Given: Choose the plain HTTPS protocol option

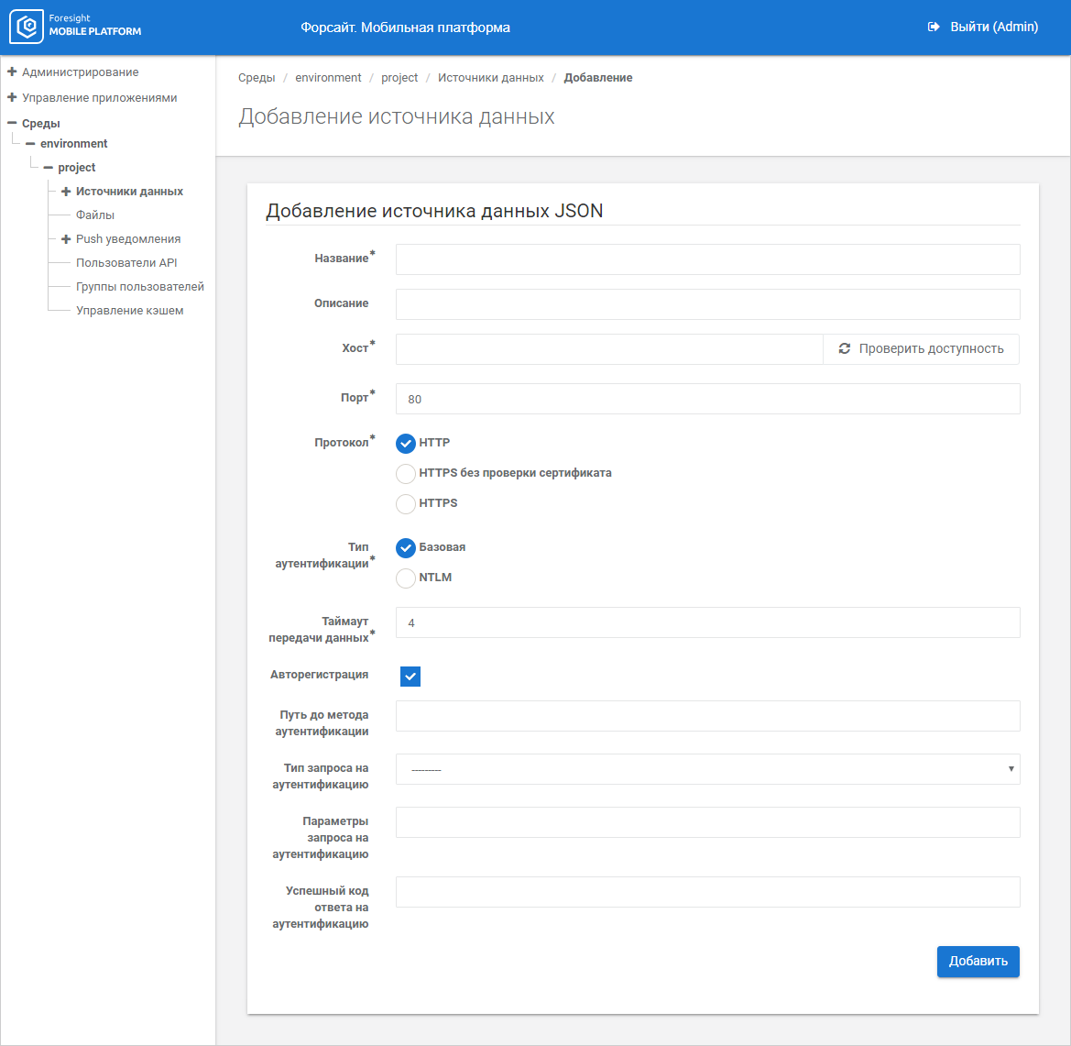Looking at the screenshot, I should [406, 504].
